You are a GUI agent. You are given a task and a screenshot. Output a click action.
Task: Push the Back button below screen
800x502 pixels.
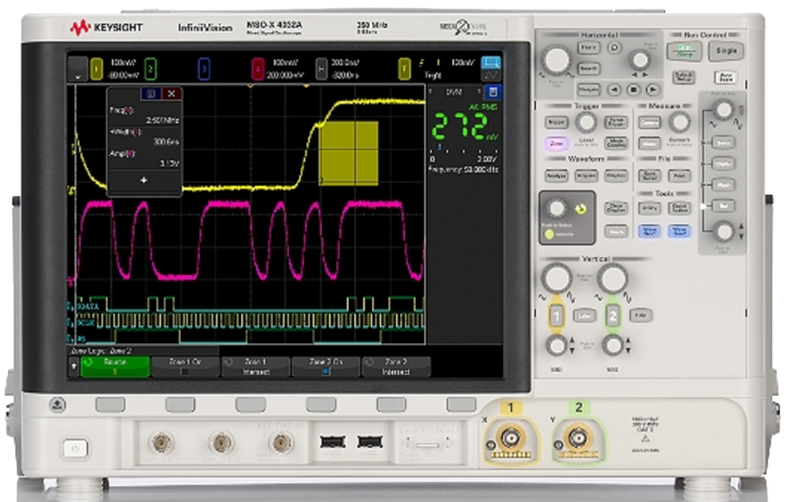point(58,405)
